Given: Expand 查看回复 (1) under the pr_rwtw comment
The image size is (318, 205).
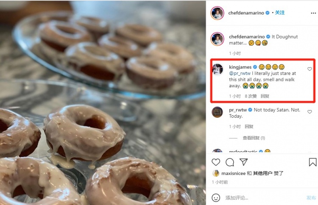Looking at the screenshot, I should click(x=254, y=138).
